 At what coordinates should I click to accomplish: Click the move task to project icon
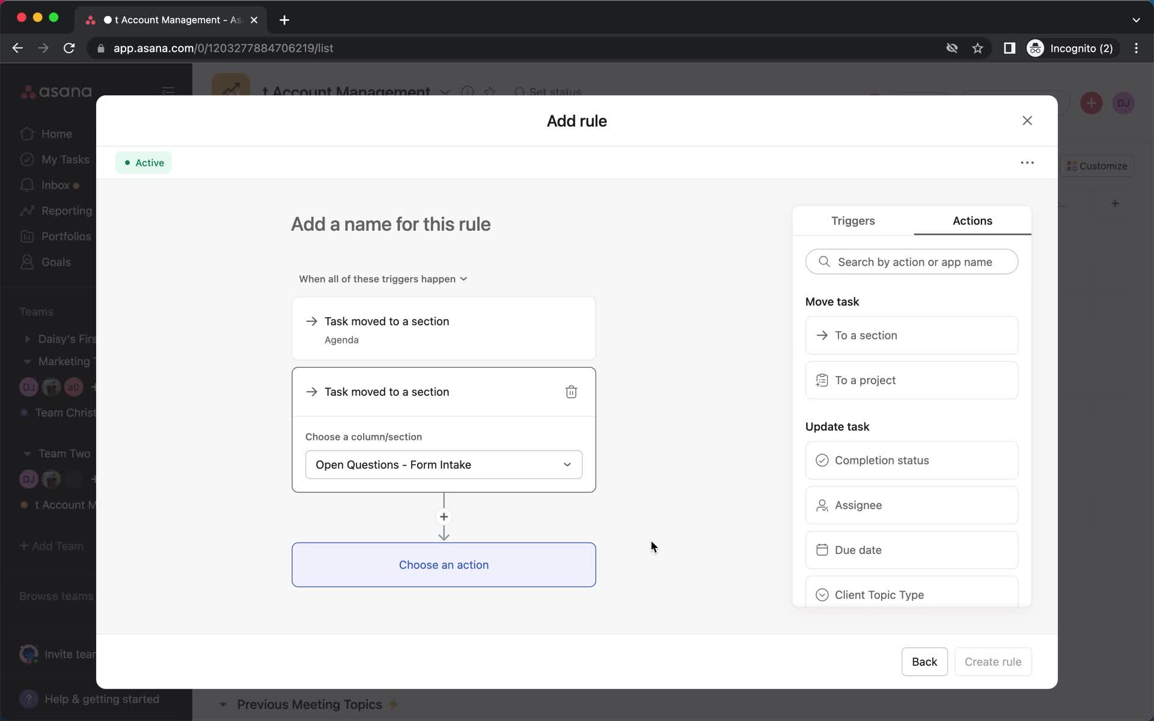[x=822, y=380]
